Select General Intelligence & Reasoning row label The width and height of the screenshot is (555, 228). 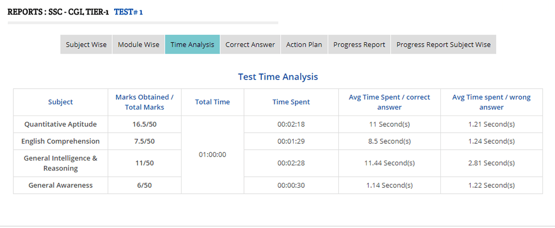click(61, 163)
